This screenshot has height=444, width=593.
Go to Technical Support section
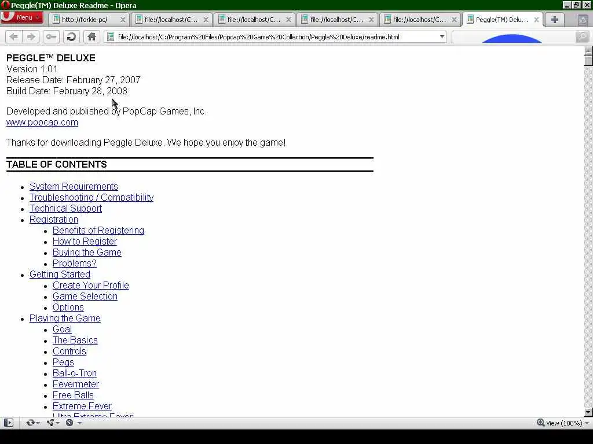[x=66, y=208]
